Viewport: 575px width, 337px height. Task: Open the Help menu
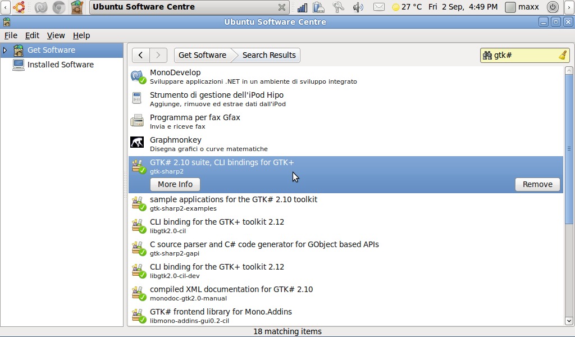pyautogui.click(x=81, y=35)
